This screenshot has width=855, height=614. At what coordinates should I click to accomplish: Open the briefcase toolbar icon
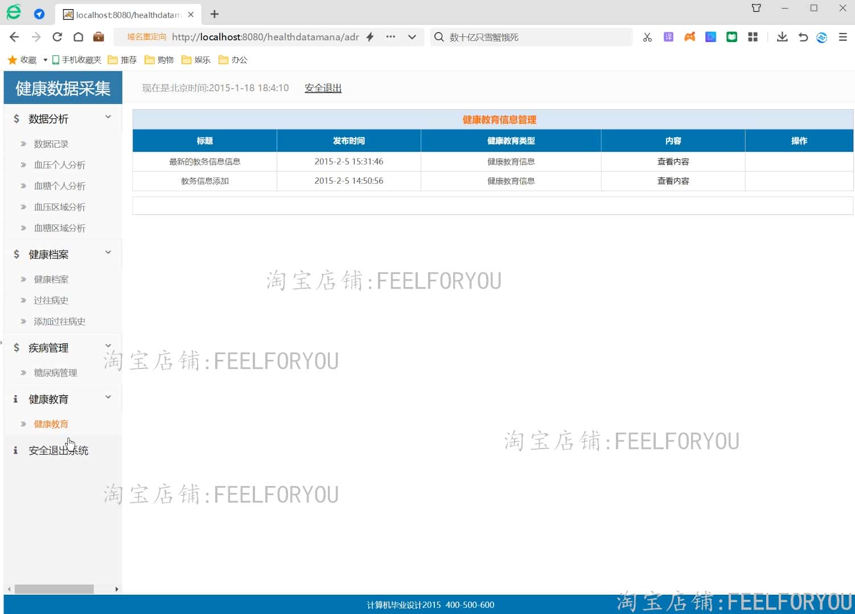pyautogui.click(x=99, y=37)
